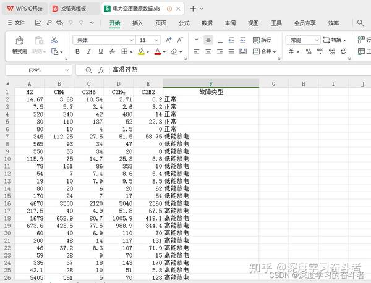Switch to the 找稻壳模板 tab
Screen dimensions: 371x283
click(x=74, y=9)
